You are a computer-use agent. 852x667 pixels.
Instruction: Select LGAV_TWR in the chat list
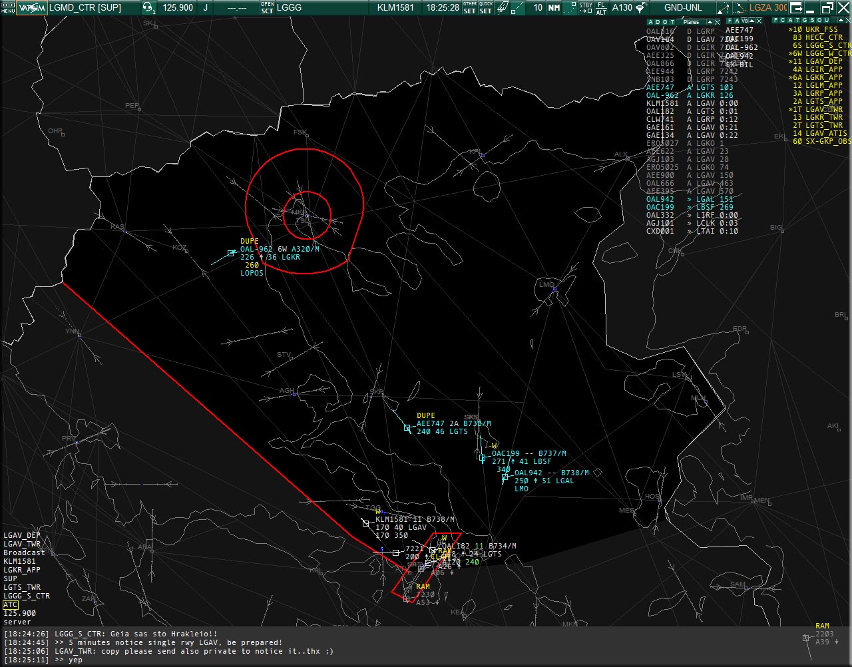pyautogui.click(x=22, y=544)
